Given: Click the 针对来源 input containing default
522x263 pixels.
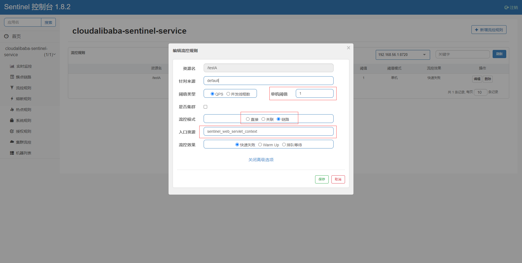Looking at the screenshot, I should 269,81.
